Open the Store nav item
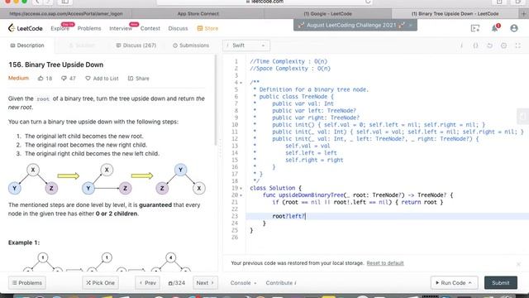Screen dimensions: 529x298 207,28
